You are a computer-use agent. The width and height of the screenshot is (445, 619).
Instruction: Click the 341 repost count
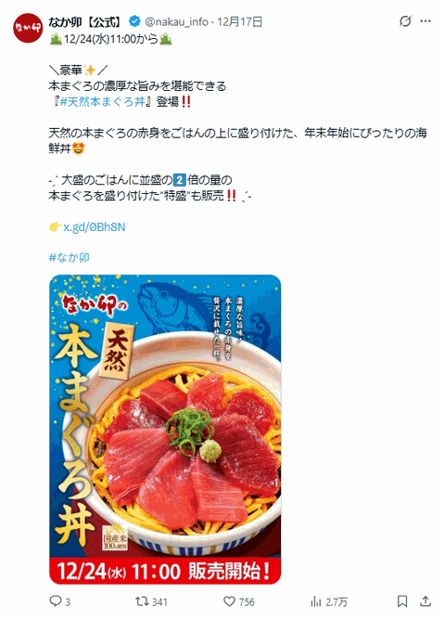coord(159,602)
